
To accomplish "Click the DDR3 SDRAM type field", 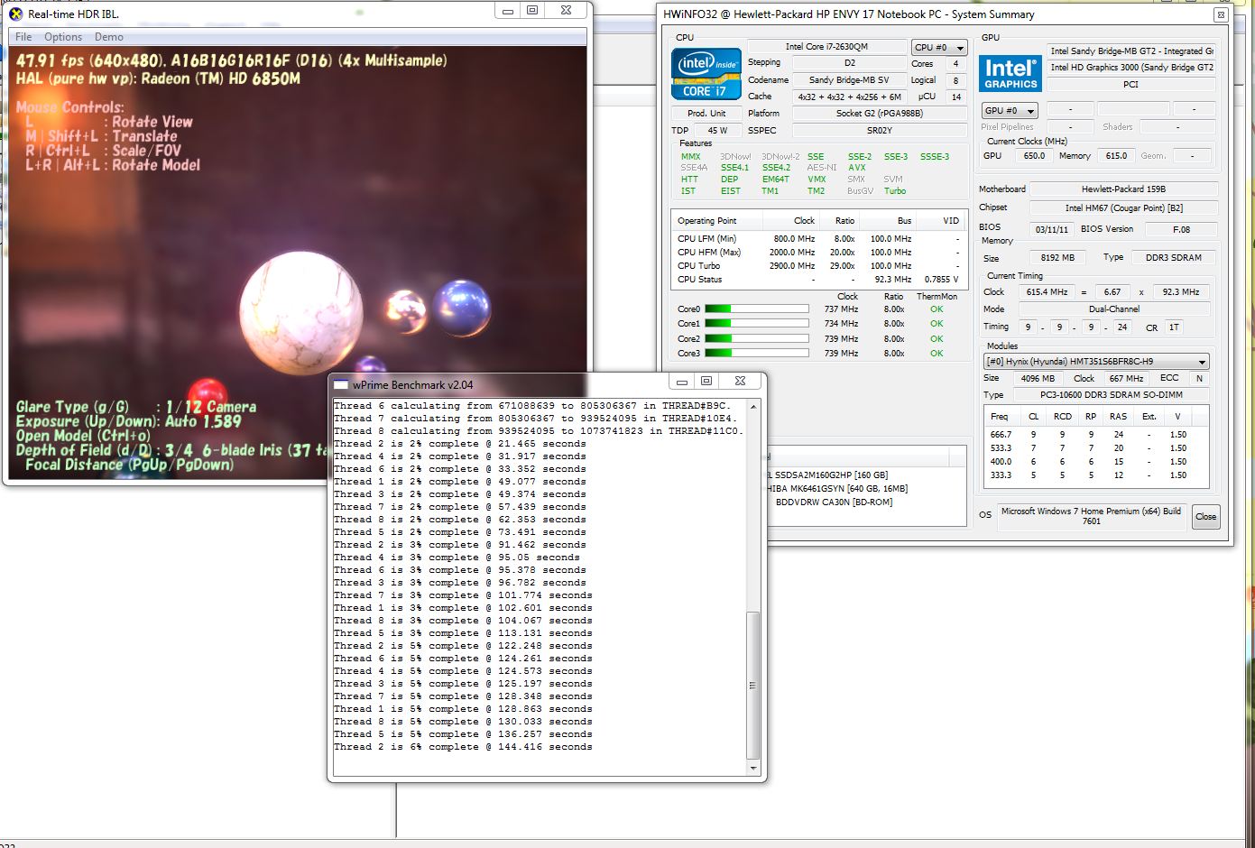I will tap(1173, 258).
